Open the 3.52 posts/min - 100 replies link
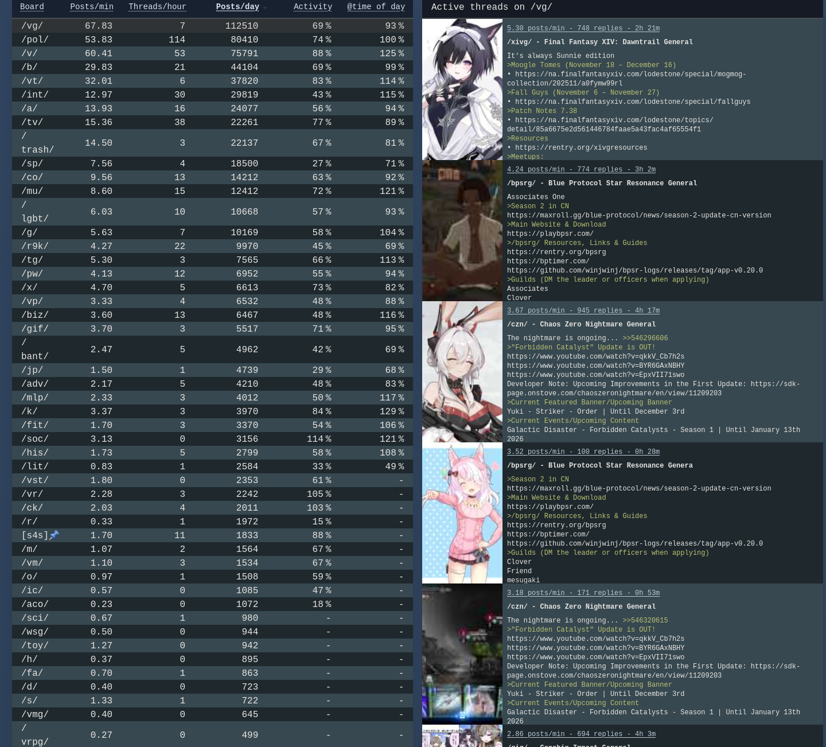The image size is (826, 747). click(x=583, y=452)
